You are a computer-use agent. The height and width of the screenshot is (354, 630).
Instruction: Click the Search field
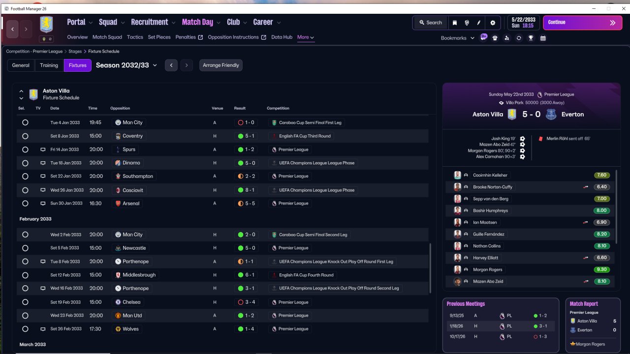[430, 23]
